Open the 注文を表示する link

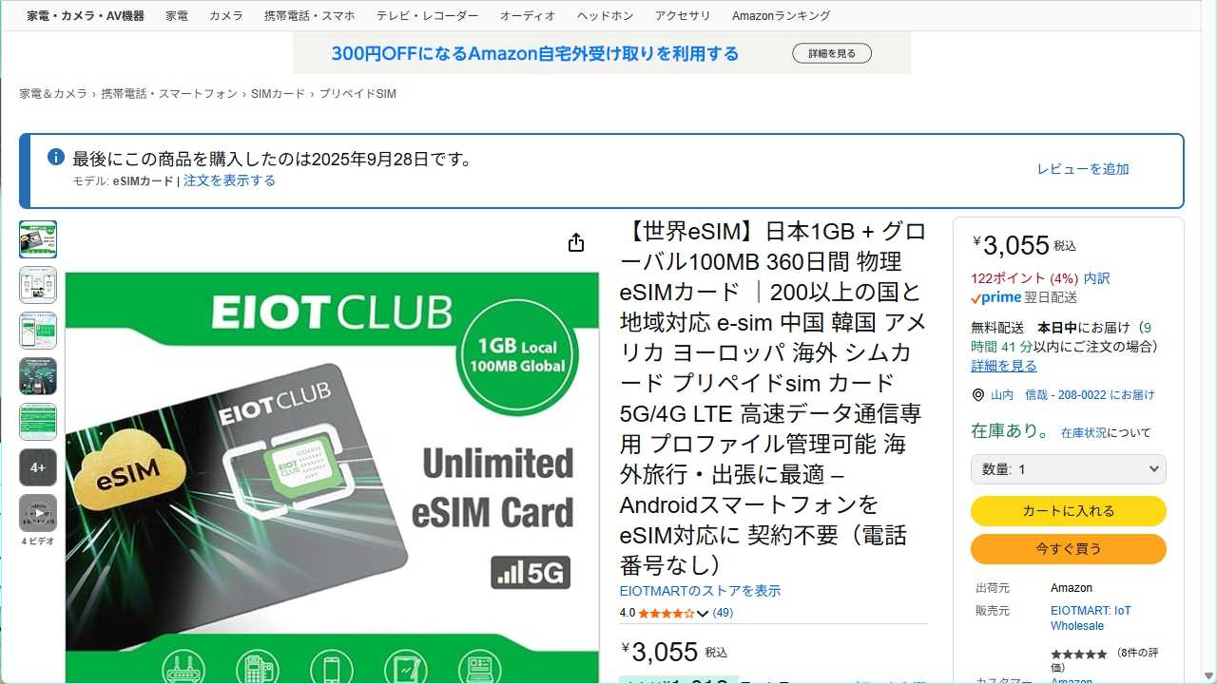229,180
